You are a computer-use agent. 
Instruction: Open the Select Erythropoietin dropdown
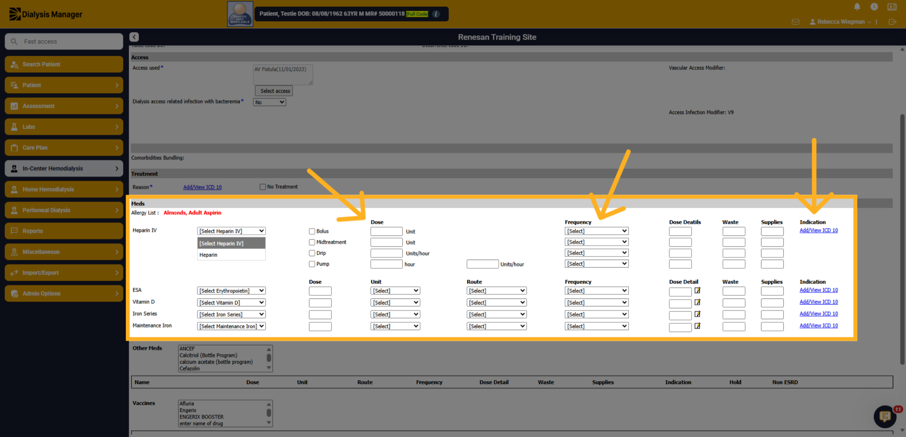click(231, 291)
